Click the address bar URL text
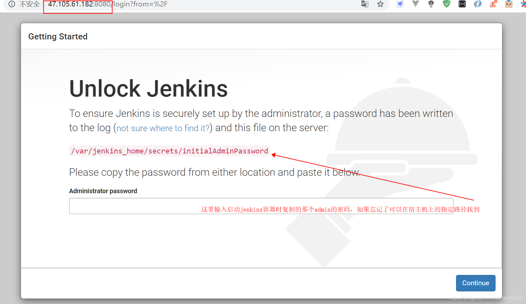The width and height of the screenshot is (526, 304). (x=108, y=4)
